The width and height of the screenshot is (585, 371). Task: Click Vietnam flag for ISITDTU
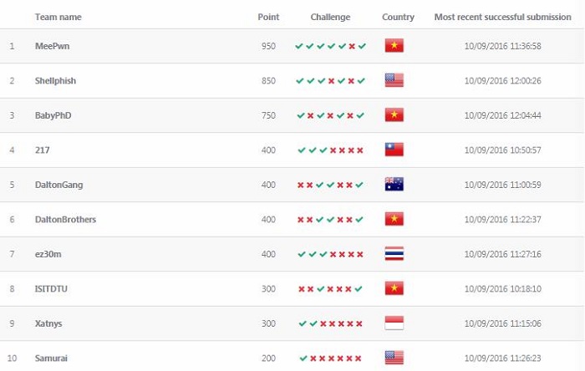coord(394,288)
